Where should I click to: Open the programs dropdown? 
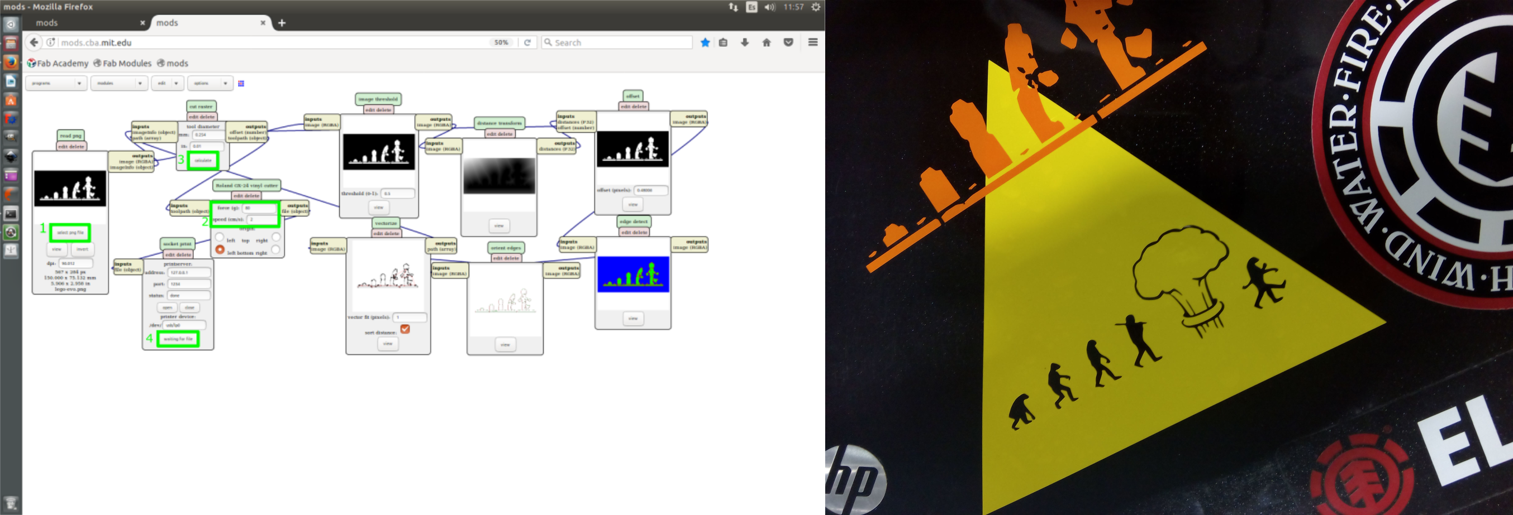pos(56,83)
